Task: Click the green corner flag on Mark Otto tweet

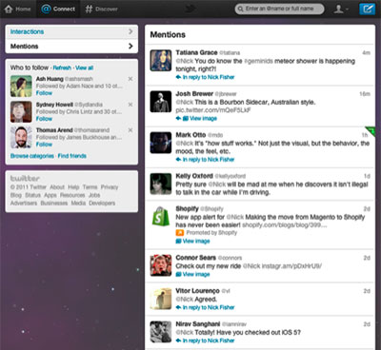Action: (371, 130)
